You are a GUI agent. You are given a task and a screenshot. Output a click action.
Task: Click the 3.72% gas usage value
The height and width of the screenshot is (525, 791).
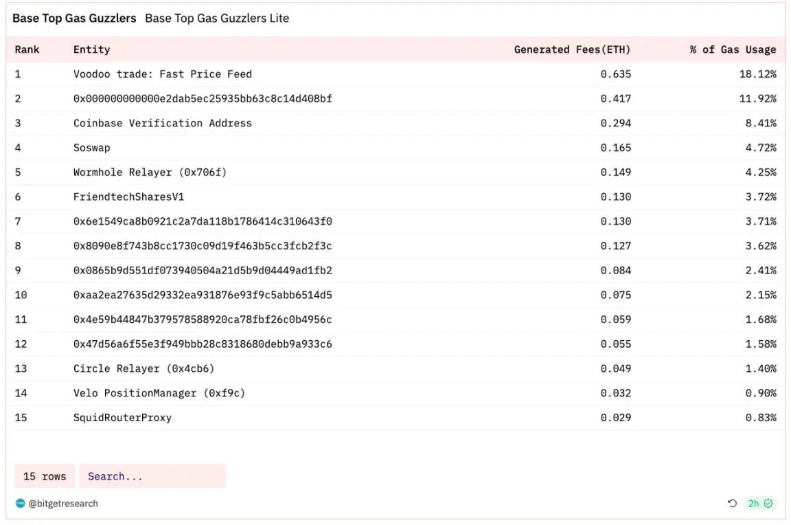[x=761, y=197]
